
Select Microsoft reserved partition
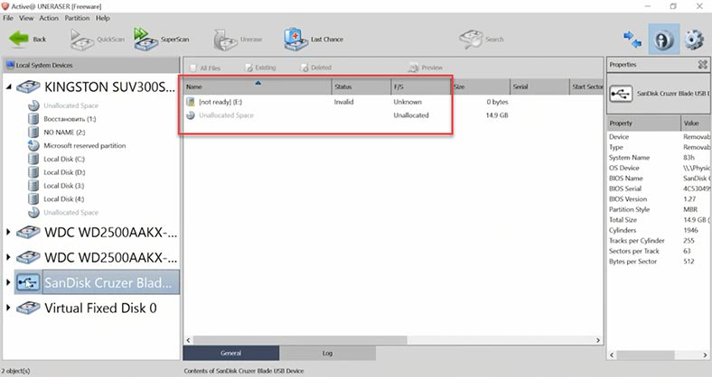(84, 145)
